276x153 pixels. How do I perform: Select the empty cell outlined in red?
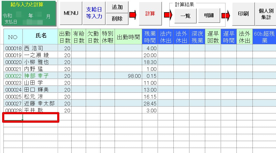(x=31, y=117)
